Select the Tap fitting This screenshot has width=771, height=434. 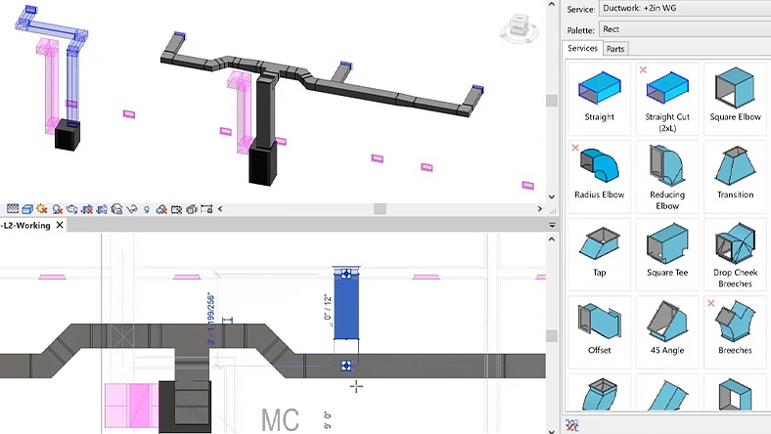[599, 254]
